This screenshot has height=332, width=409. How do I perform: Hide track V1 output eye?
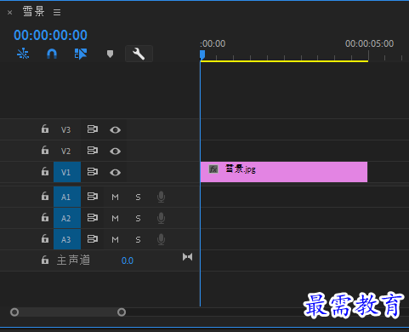(x=115, y=173)
